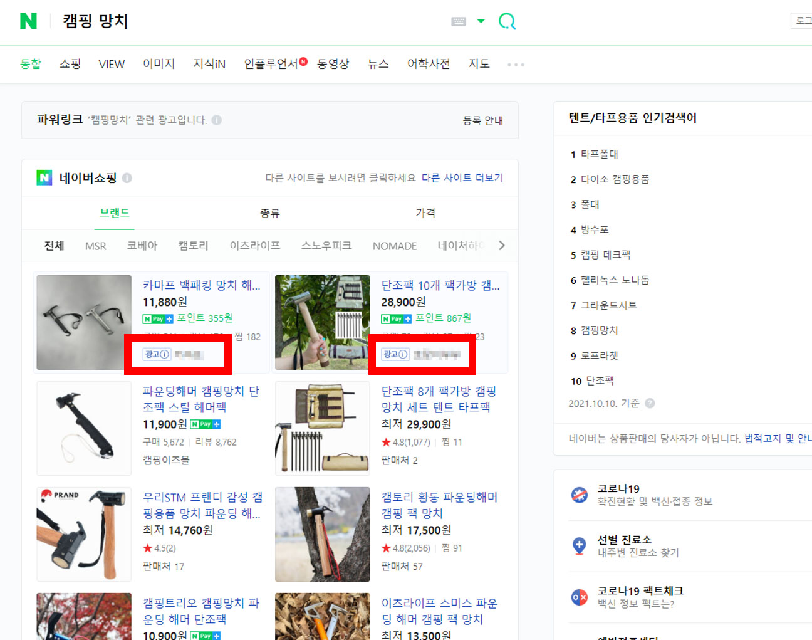Open 카마프 백패킹 망치 product thumbnail
Screen dimensions: 812x640
(x=84, y=322)
